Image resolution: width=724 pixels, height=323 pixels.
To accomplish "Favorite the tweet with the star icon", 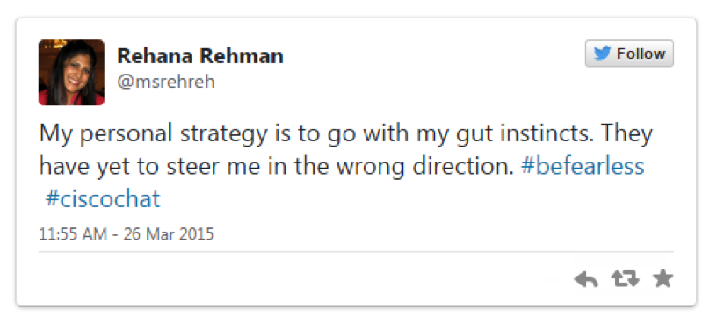I will tap(663, 279).
